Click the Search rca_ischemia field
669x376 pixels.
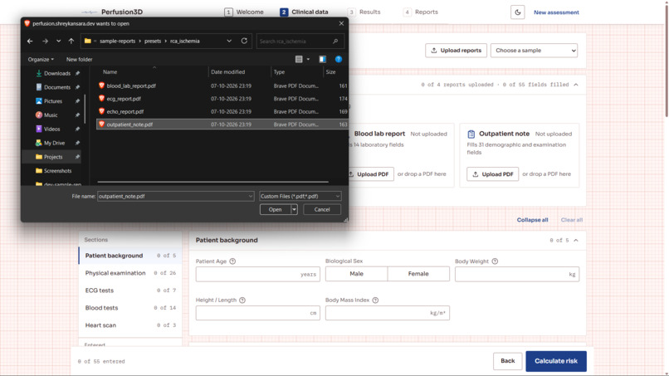[299, 42]
